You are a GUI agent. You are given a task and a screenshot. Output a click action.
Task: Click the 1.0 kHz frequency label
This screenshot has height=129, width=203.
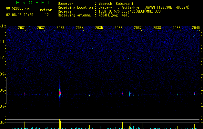pos(3,58)
